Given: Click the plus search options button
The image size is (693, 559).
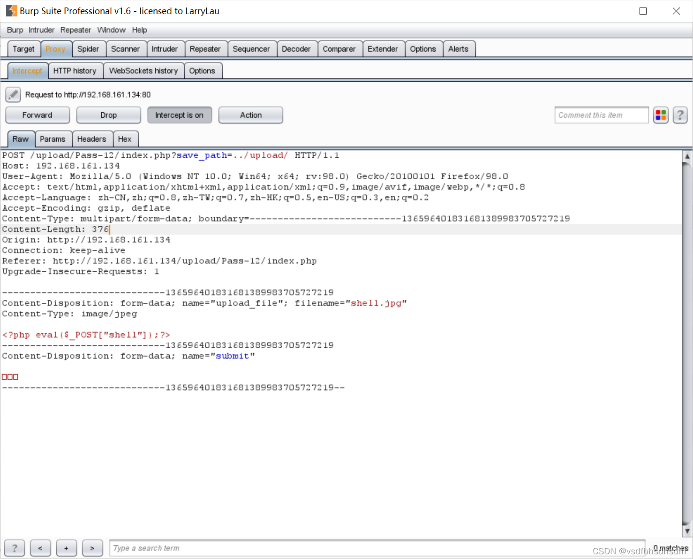Looking at the screenshot, I should click(67, 548).
